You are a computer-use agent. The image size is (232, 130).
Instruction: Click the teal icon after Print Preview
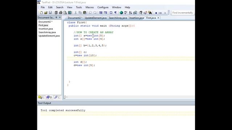[x=70, y=13]
